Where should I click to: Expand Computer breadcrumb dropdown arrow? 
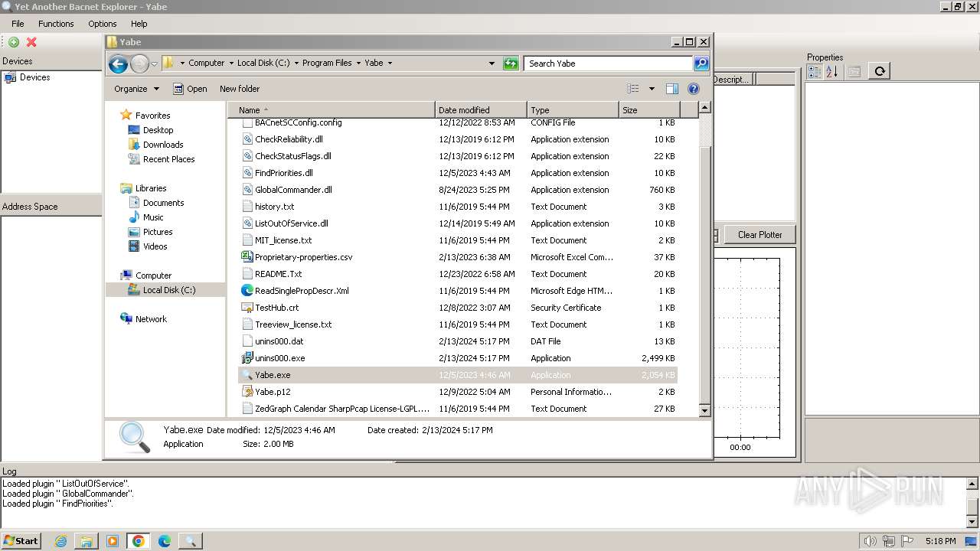[230, 64]
